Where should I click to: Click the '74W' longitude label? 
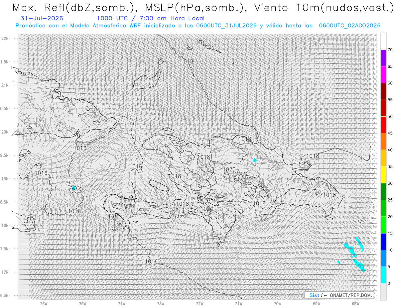pos(122,304)
